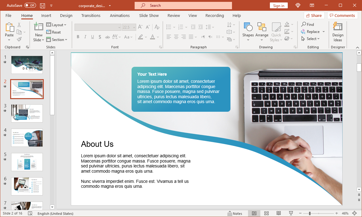Open the Transitions tab
362x217 pixels.
(91, 16)
